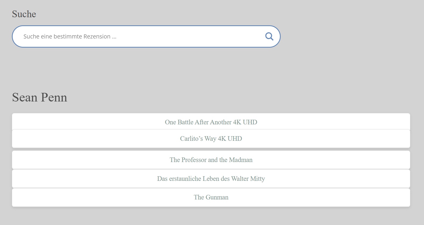Click the 'Sean Penn' page heading
The width and height of the screenshot is (424, 225).
coord(40,97)
